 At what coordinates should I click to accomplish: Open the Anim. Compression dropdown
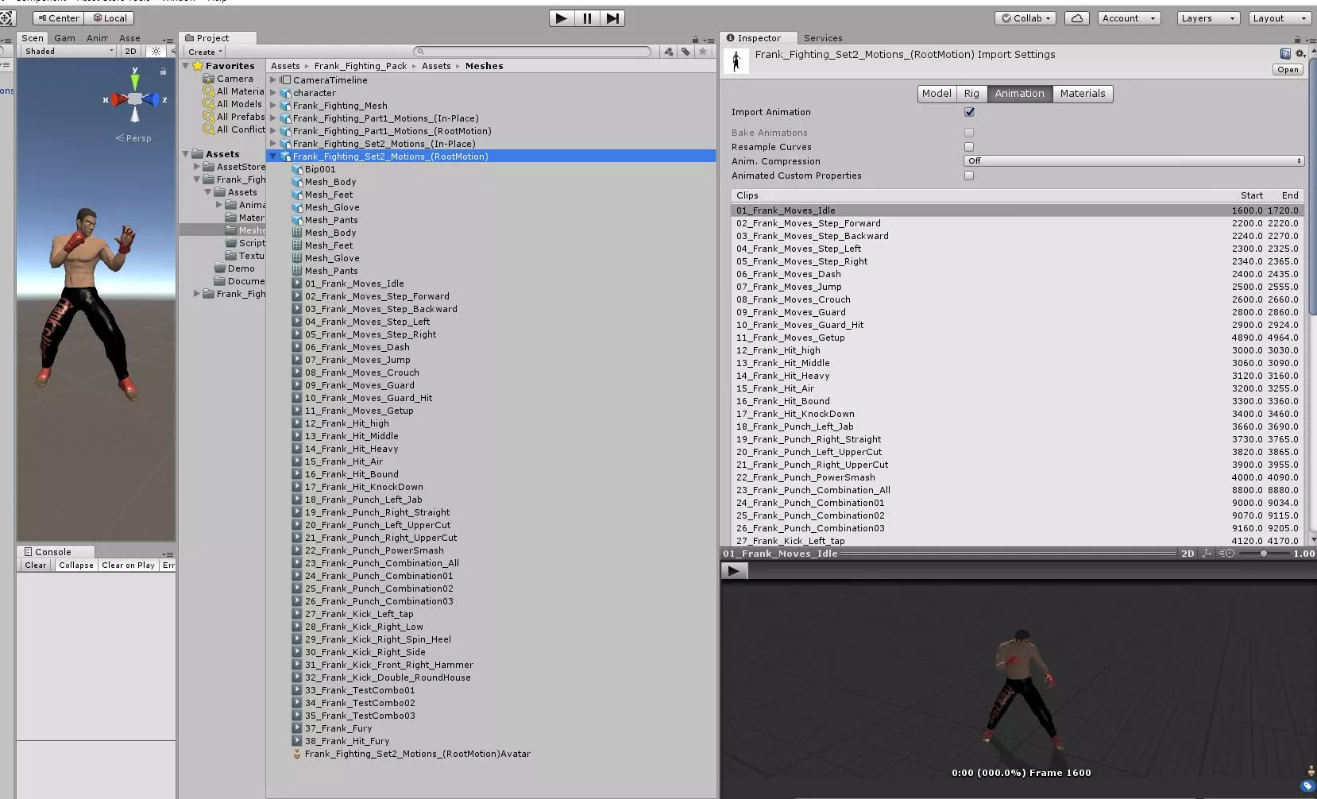tap(1134, 161)
